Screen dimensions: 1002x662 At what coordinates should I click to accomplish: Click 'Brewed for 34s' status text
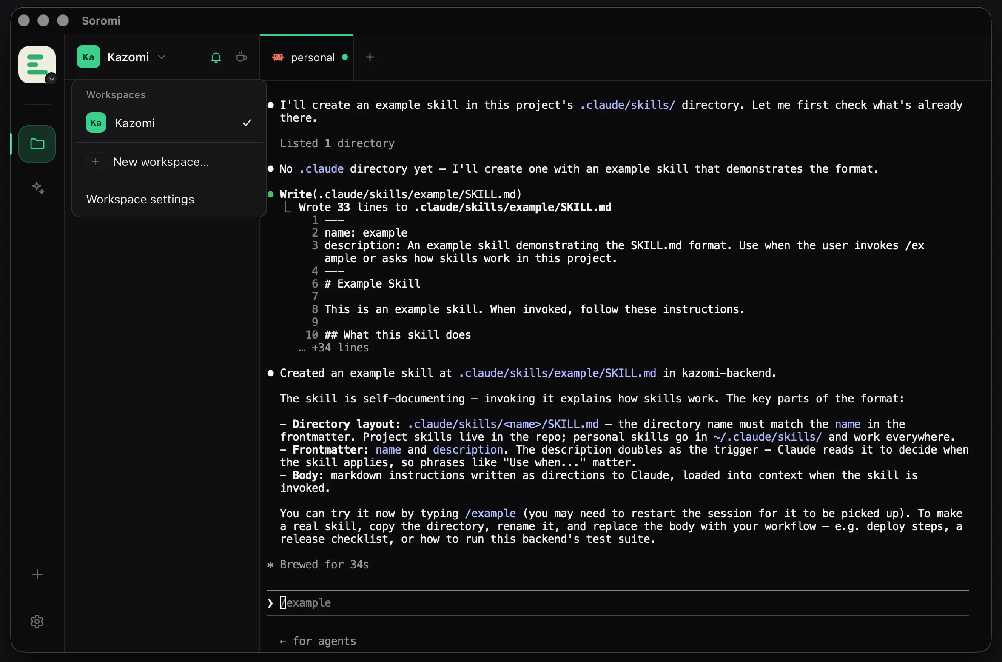coord(324,565)
